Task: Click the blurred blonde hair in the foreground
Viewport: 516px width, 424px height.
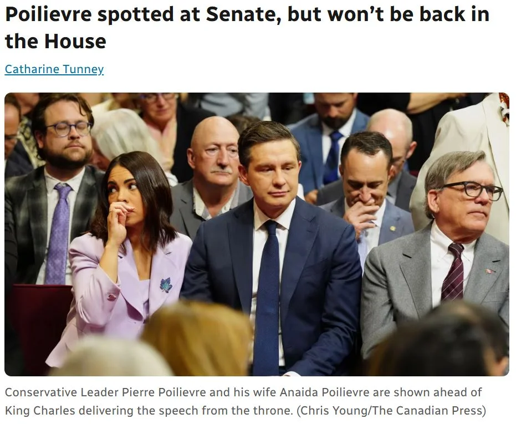Action: (197, 339)
